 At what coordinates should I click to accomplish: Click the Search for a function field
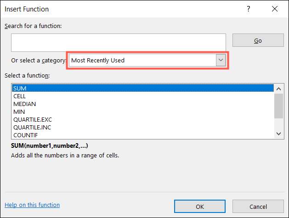(x=119, y=42)
